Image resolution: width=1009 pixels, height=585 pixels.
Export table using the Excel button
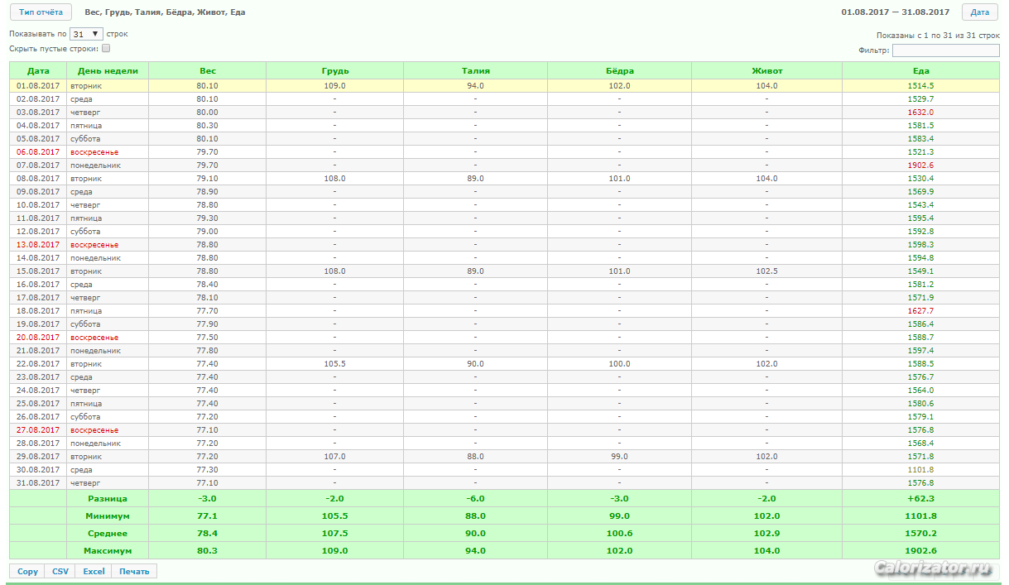tap(94, 571)
